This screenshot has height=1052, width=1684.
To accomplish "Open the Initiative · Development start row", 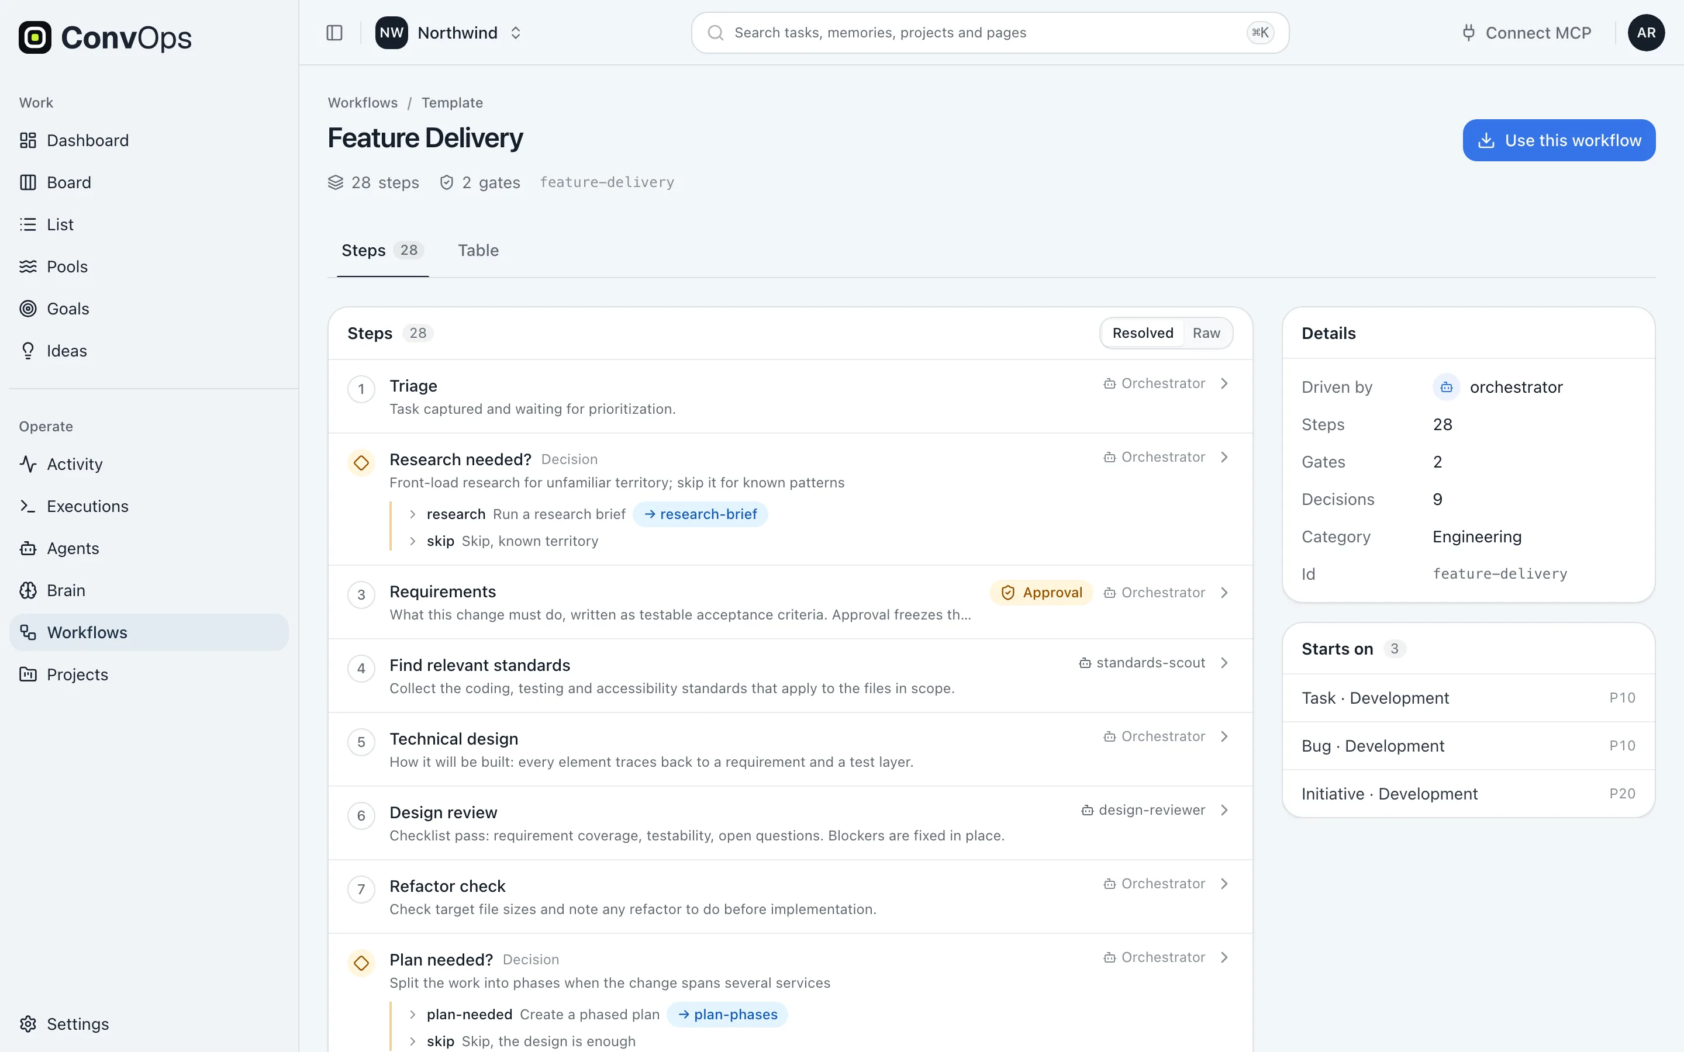I will pyautogui.click(x=1468, y=794).
